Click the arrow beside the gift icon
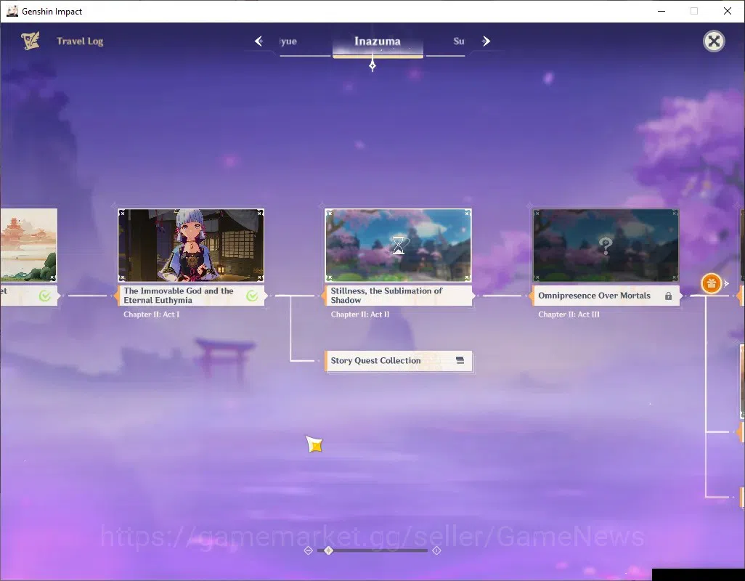Image resolution: width=745 pixels, height=581 pixels. (726, 284)
